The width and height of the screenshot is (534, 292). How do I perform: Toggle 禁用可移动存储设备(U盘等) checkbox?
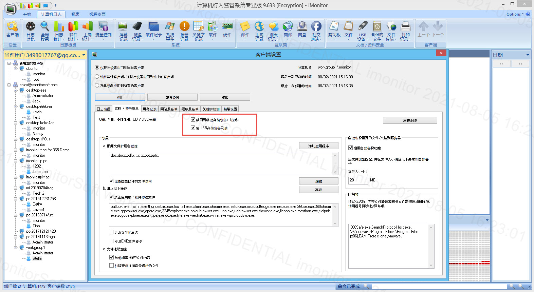193,120
